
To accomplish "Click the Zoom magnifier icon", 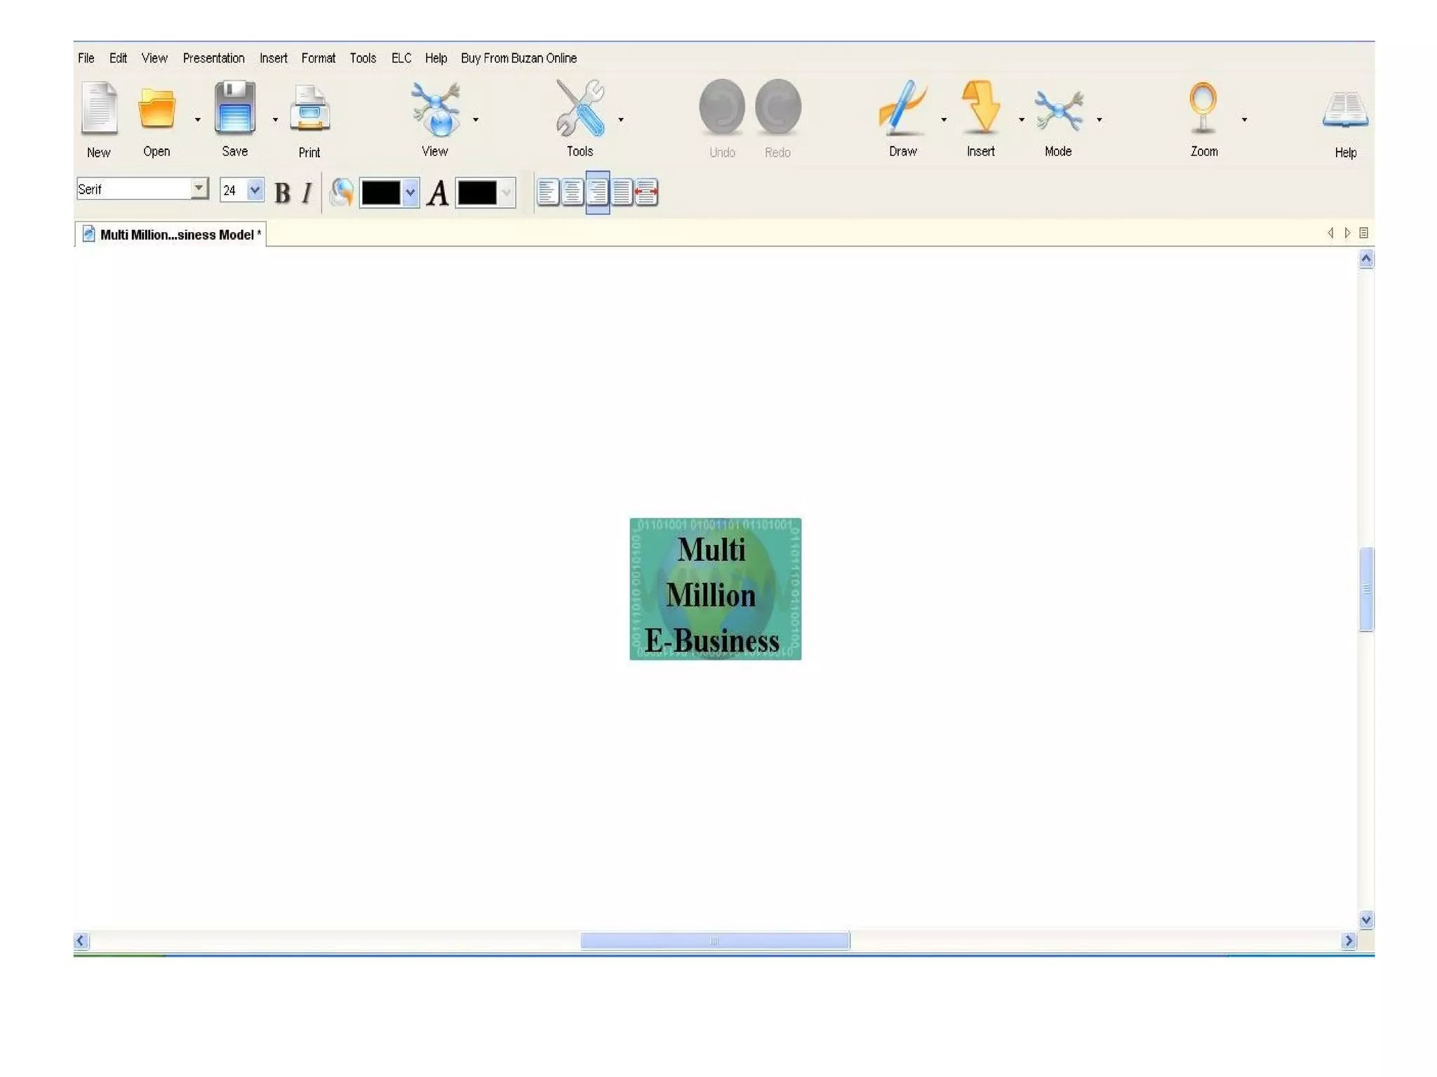I will point(1203,108).
